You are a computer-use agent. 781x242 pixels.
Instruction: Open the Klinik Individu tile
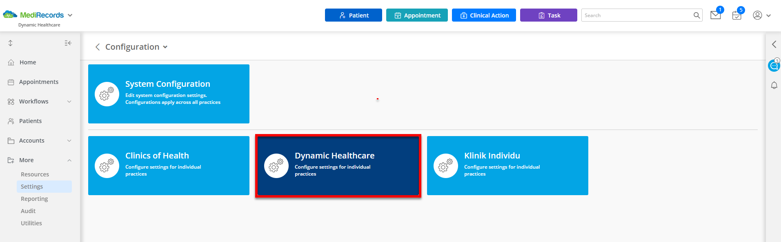tap(507, 165)
